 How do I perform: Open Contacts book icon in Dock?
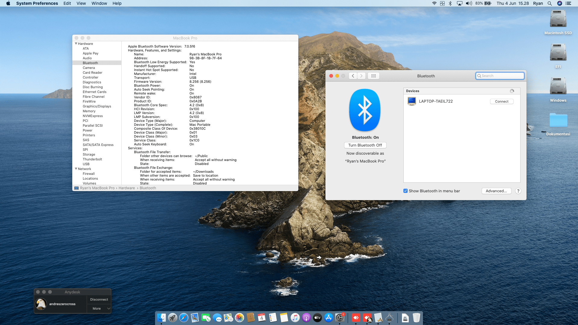[x=250, y=317]
